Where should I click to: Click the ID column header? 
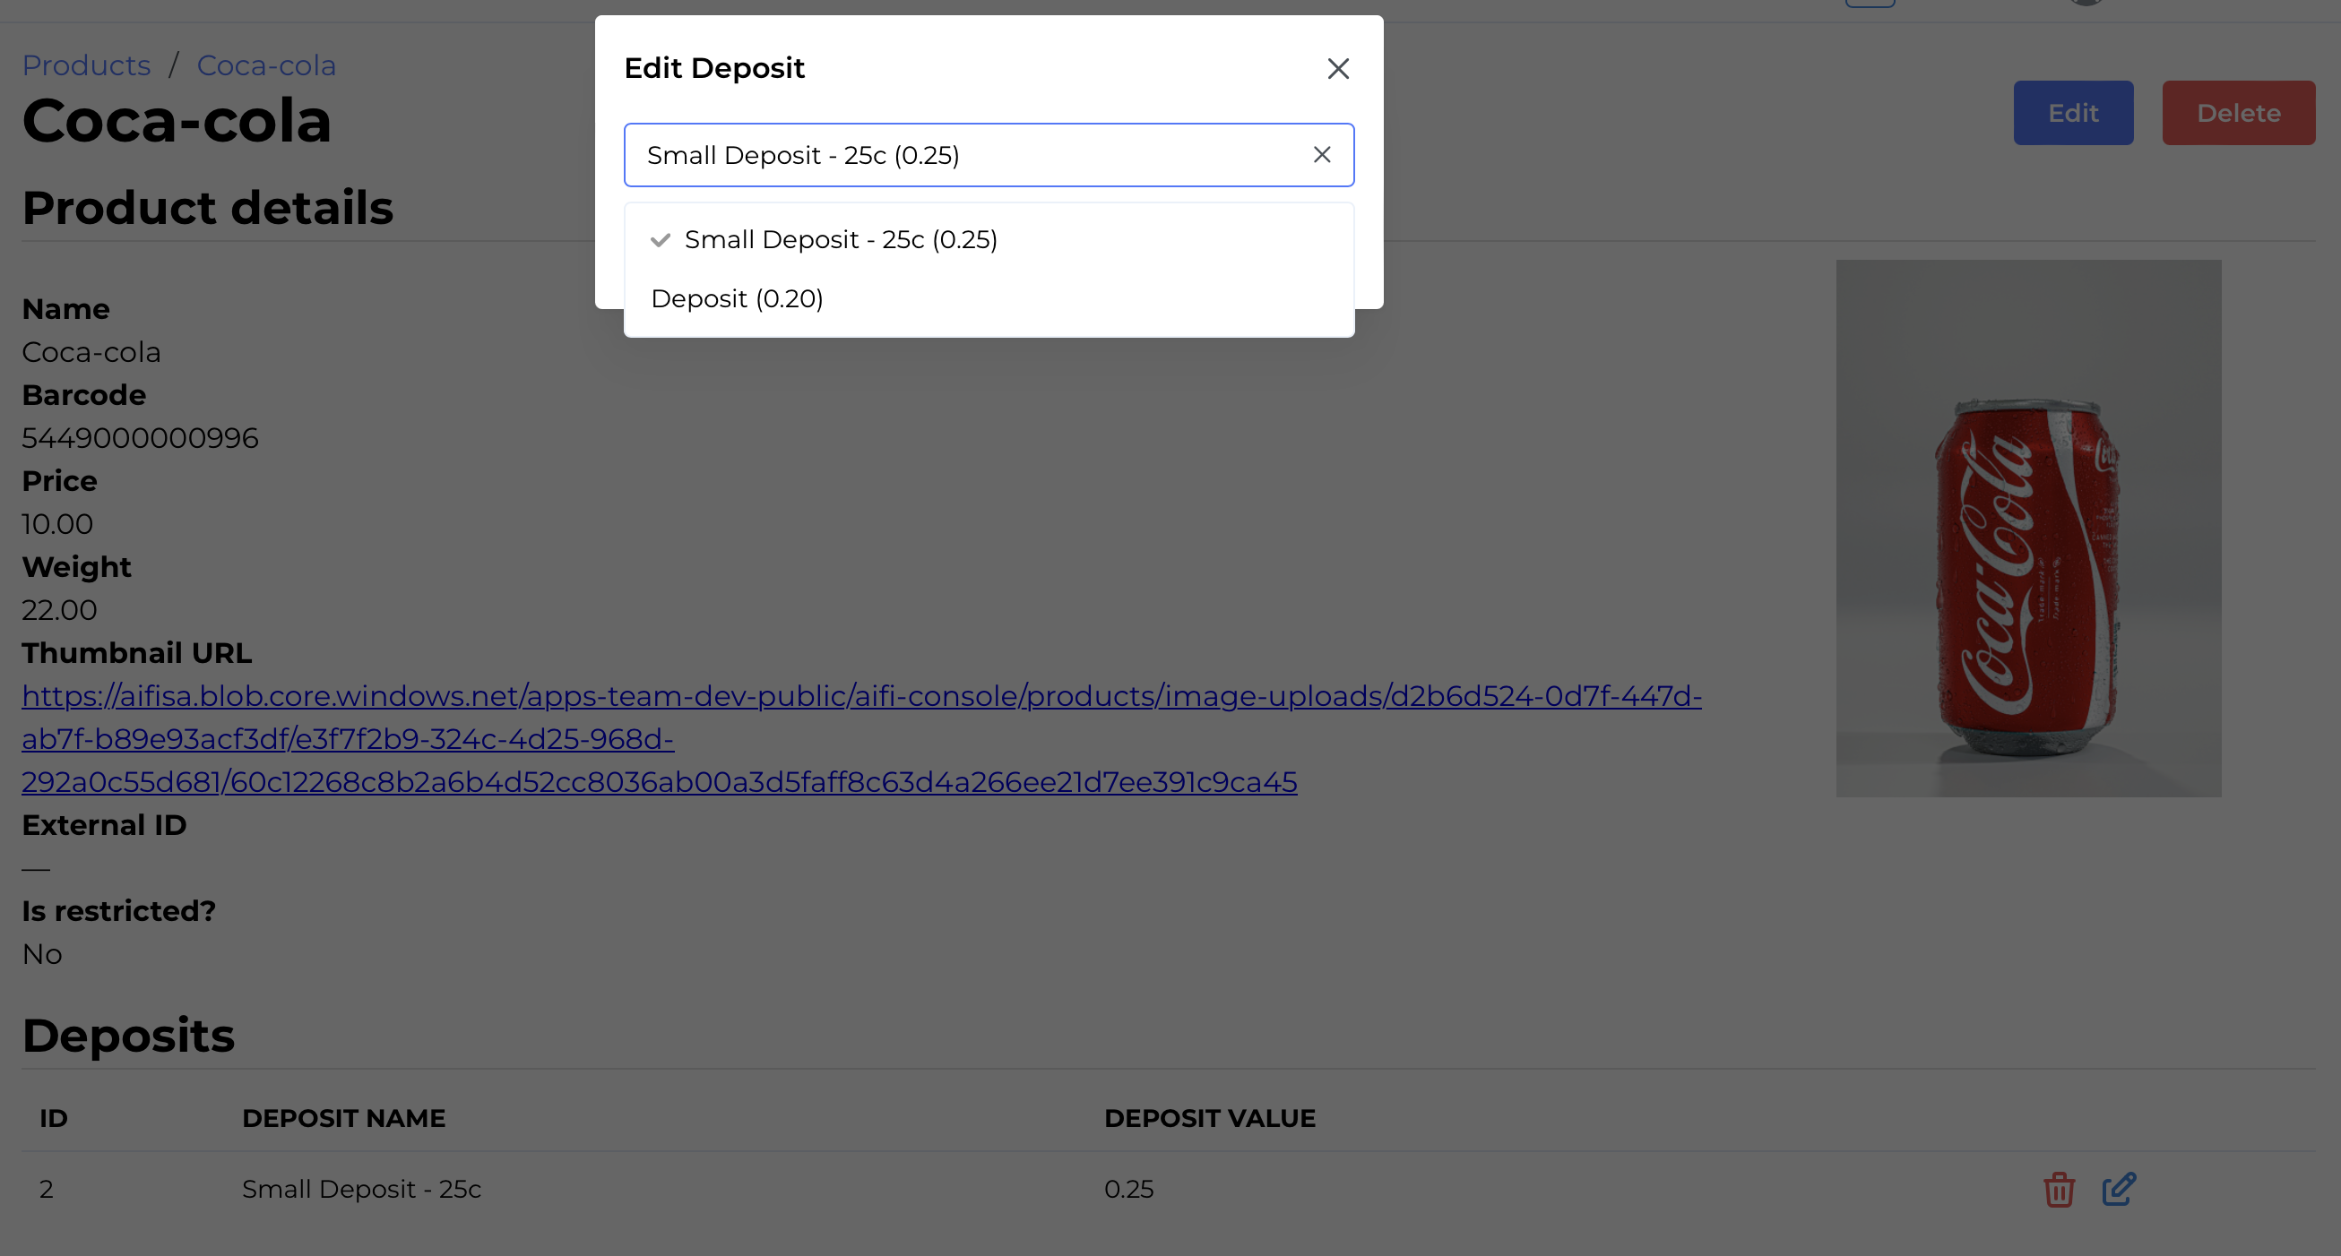54,1118
